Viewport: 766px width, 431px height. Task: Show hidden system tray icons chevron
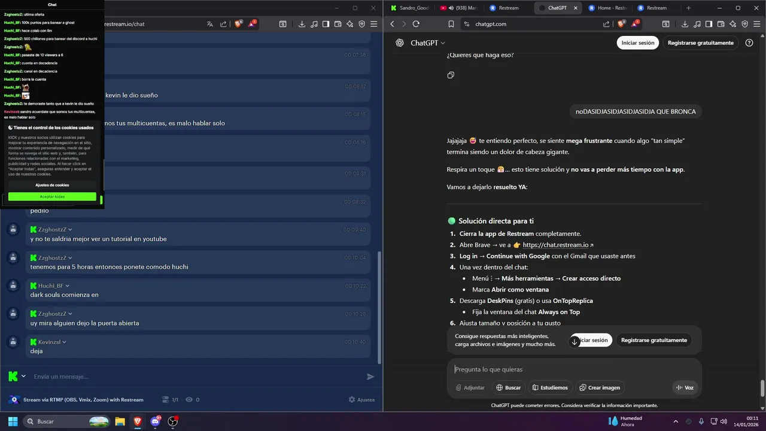coord(676,421)
